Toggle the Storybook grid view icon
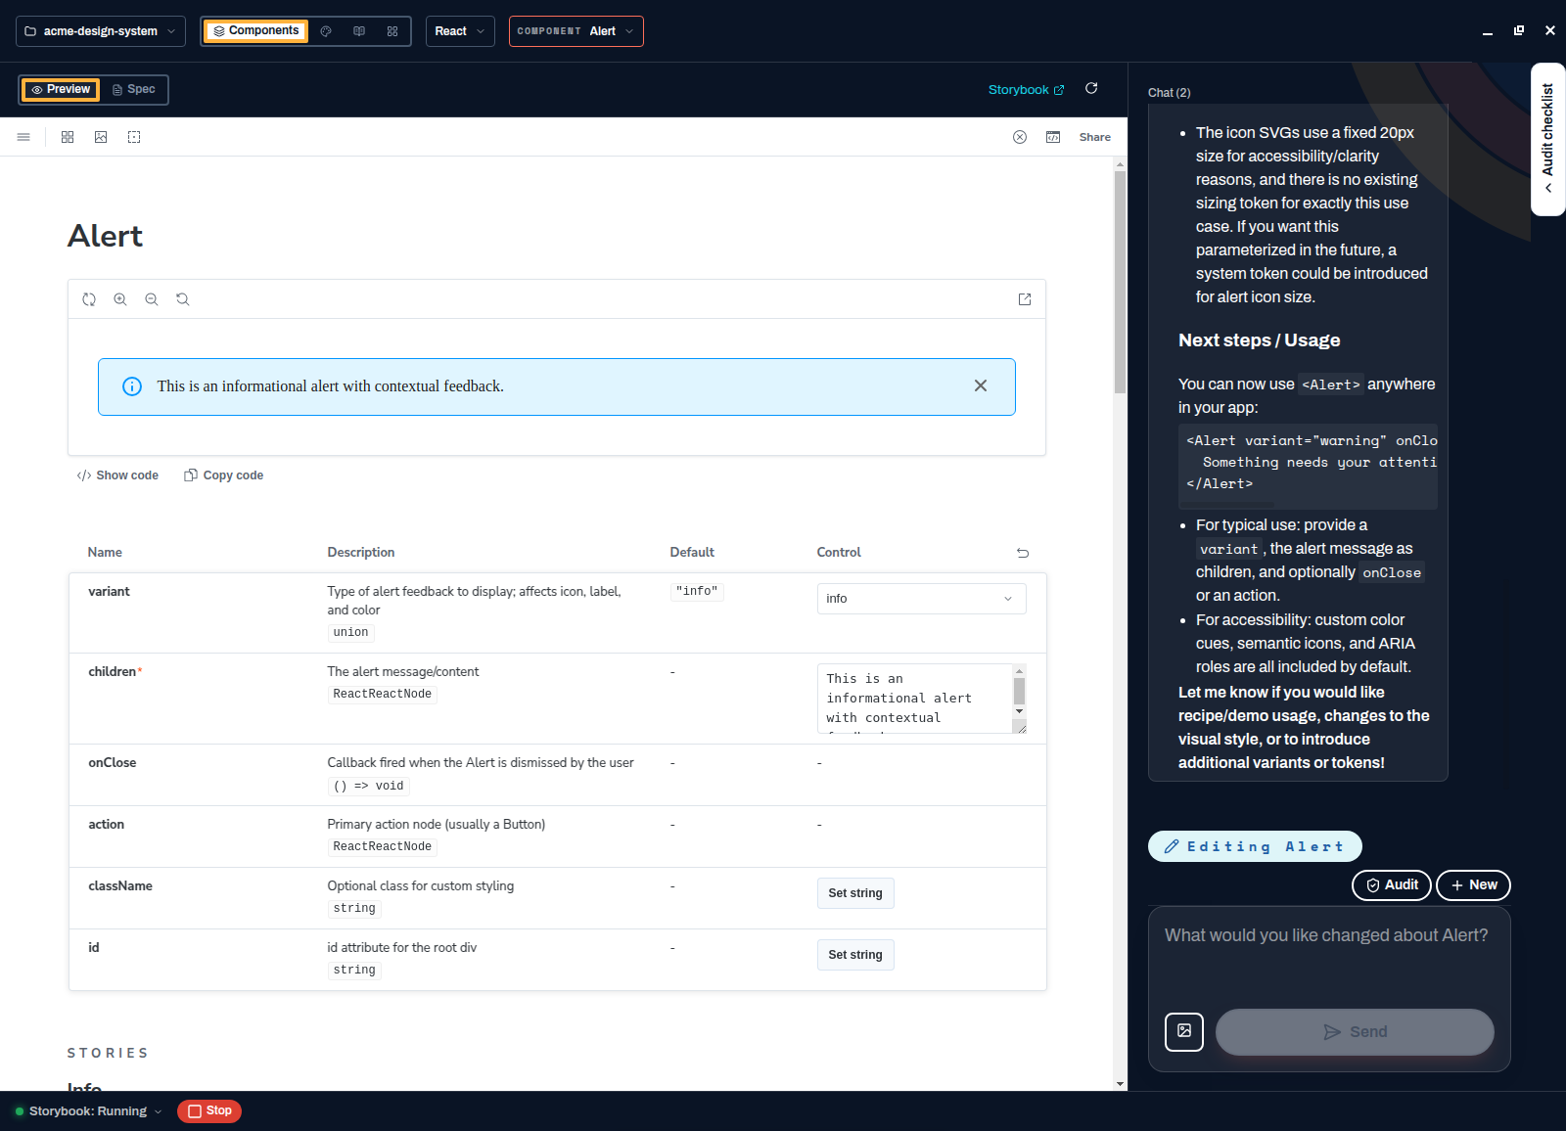Image resolution: width=1566 pixels, height=1131 pixels. 68,137
